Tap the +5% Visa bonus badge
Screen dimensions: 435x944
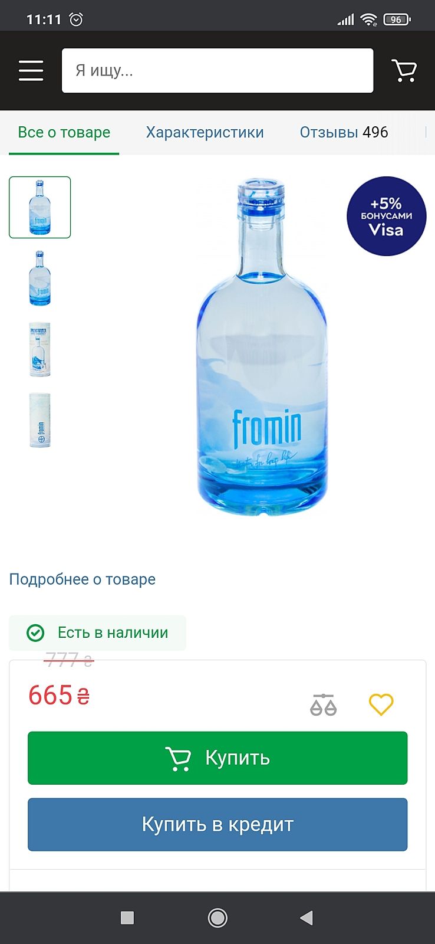(x=386, y=216)
